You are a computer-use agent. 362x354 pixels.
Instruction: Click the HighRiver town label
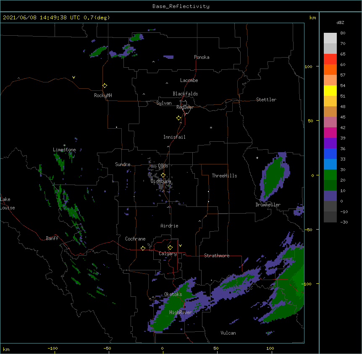pos(181,312)
